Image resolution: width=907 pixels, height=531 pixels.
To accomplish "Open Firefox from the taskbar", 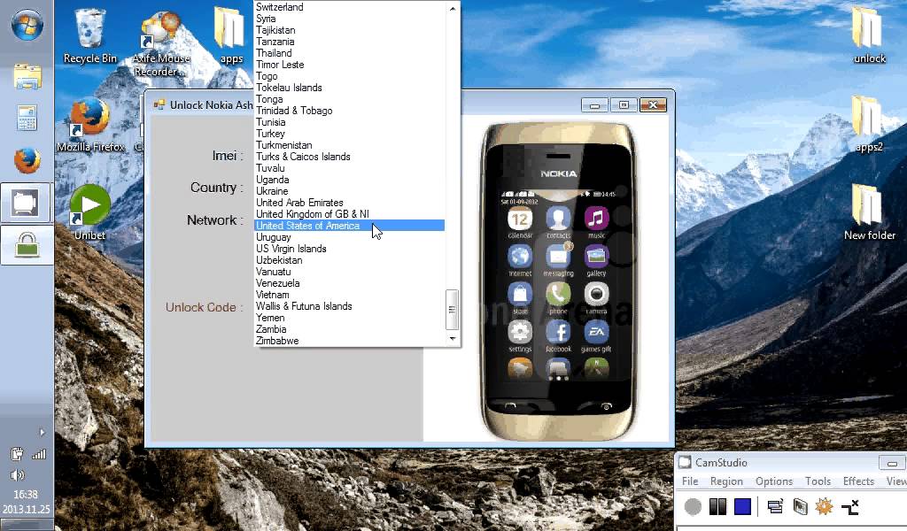I will point(27,161).
